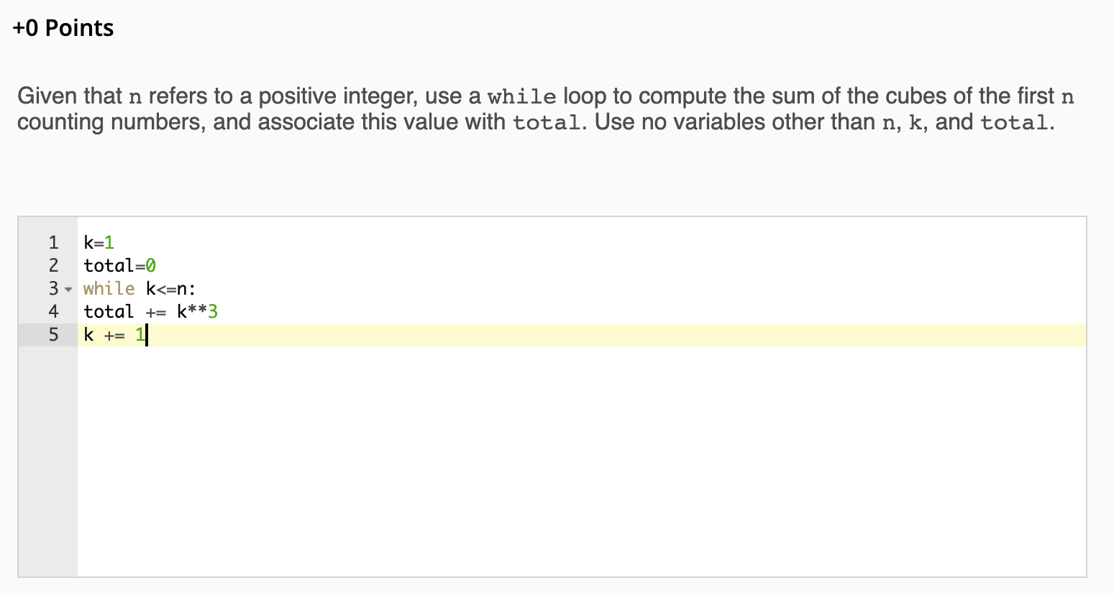Click the word while in the question prompt
Viewport: 1114px width, 593px height.
click(521, 97)
